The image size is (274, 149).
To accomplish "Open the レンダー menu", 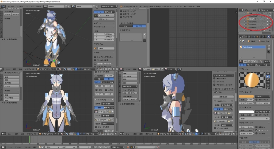I will (x=20, y=6).
